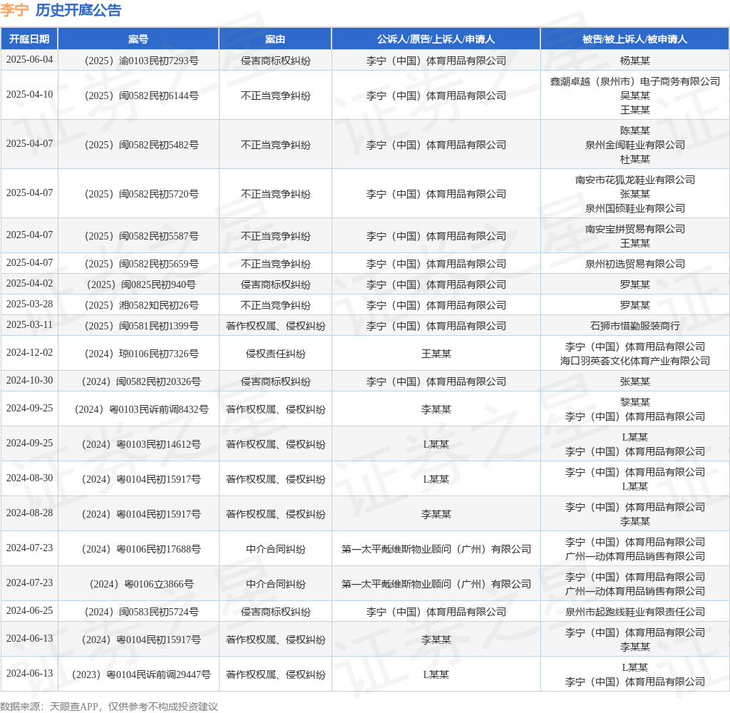Click defendant 海口羽英荟文化体育产业有限公司

tap(634, 361)
